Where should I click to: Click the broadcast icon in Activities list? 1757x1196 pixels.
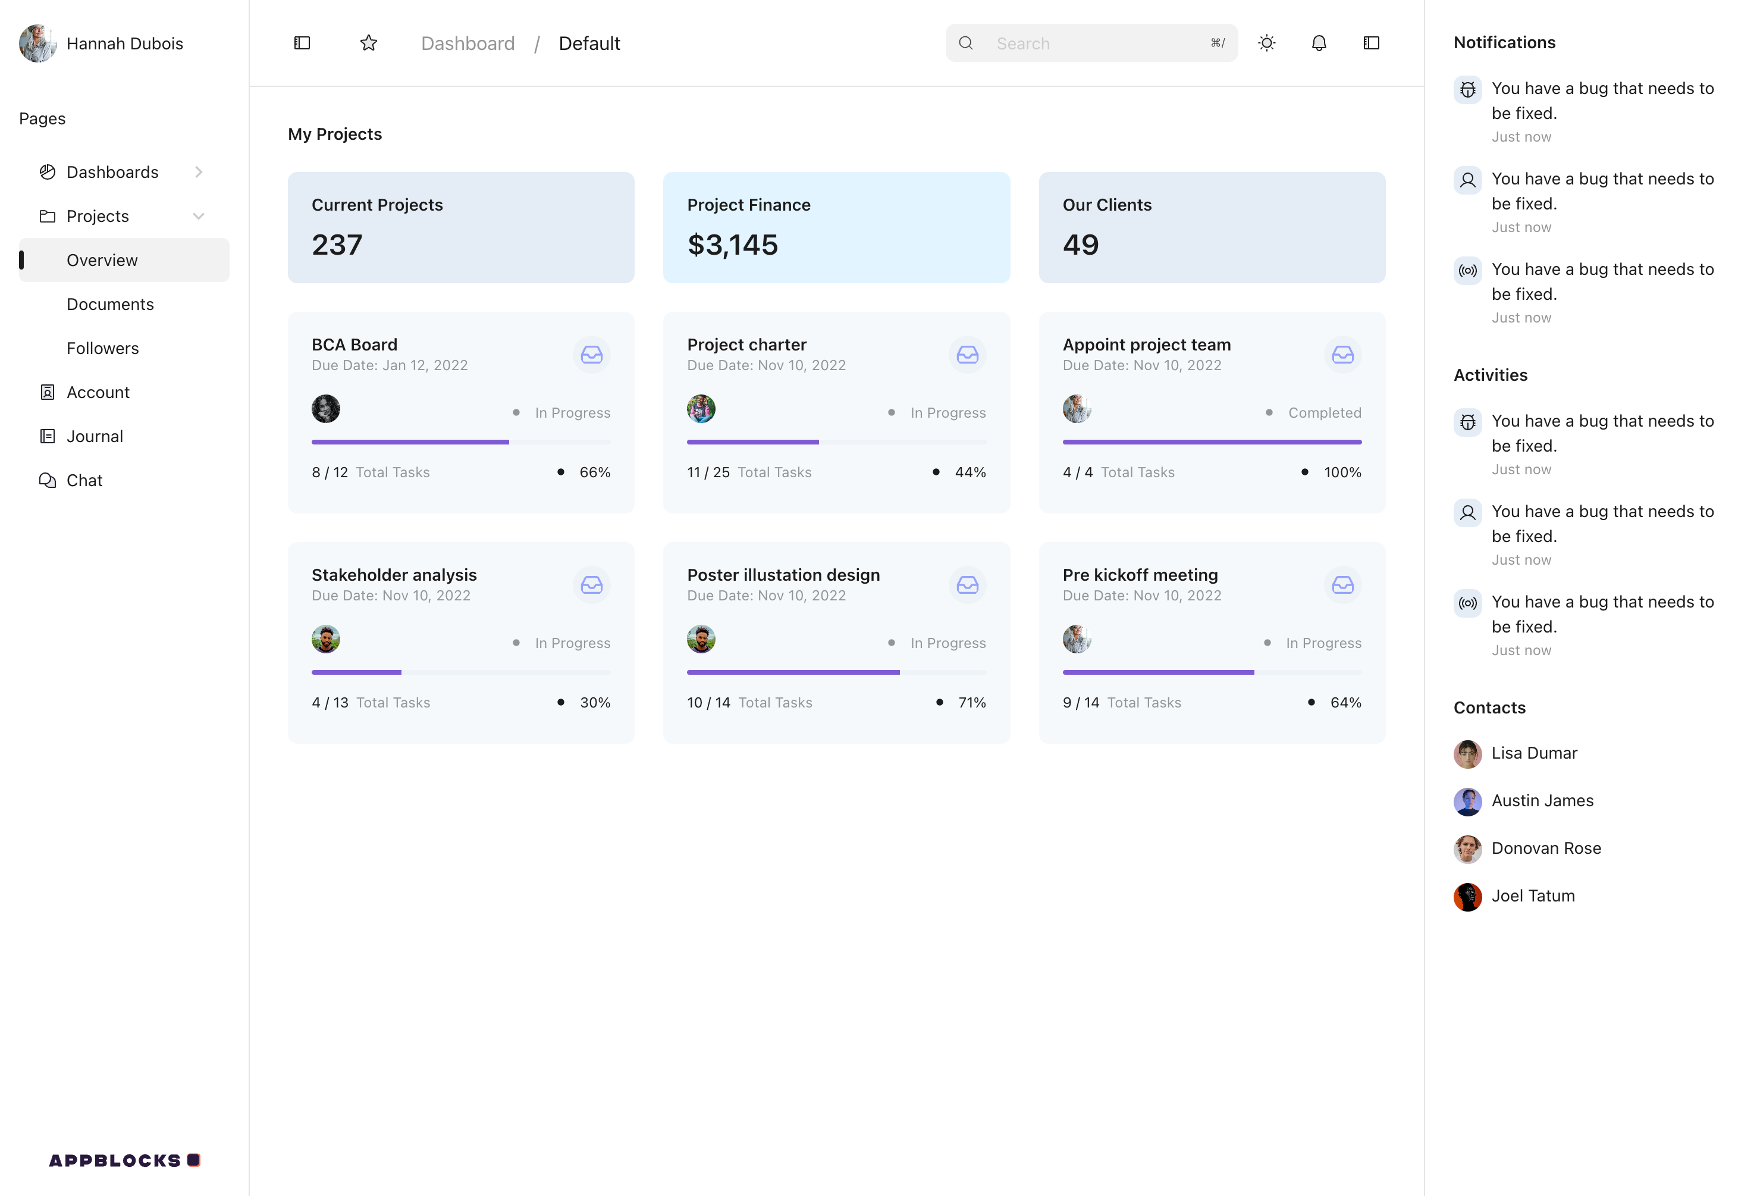(x=1467, y=603)
